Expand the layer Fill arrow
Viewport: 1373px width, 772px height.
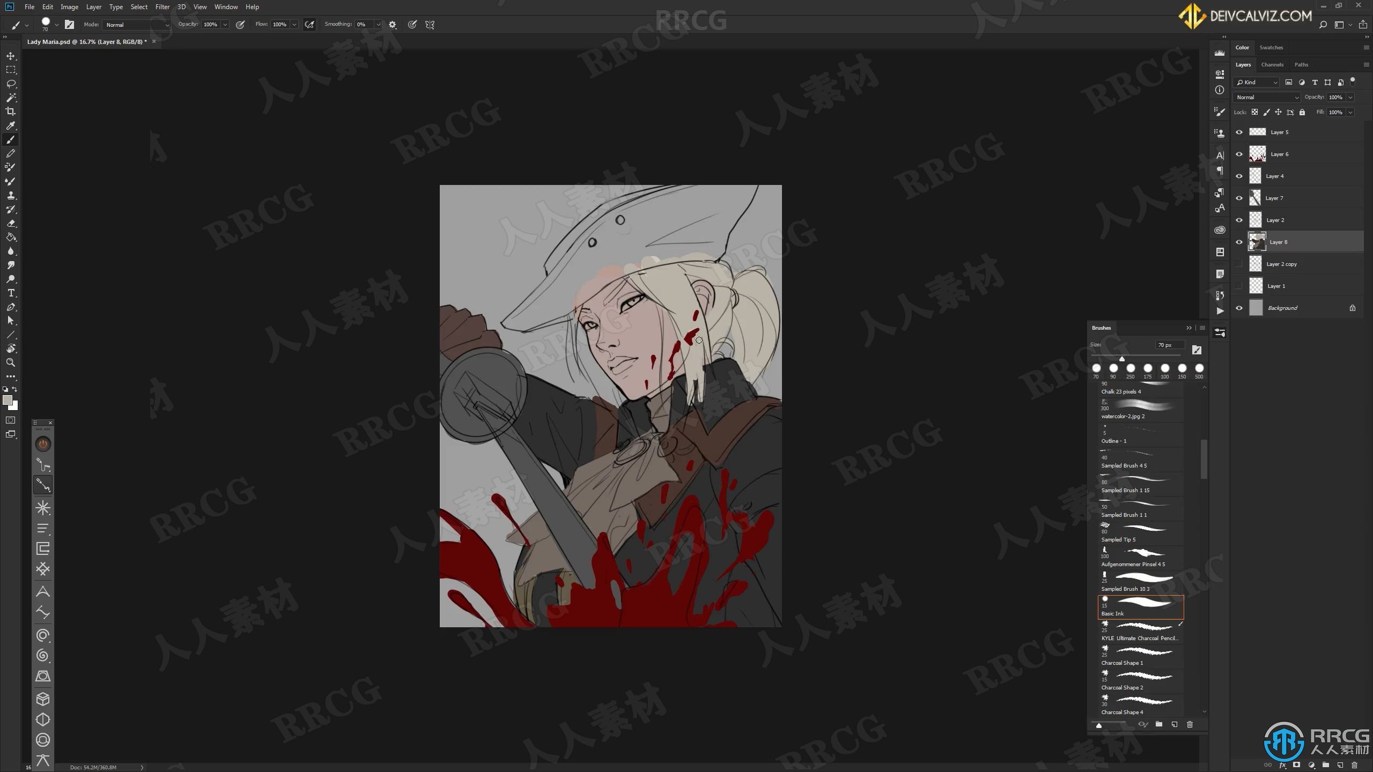tap(1350, 112)
